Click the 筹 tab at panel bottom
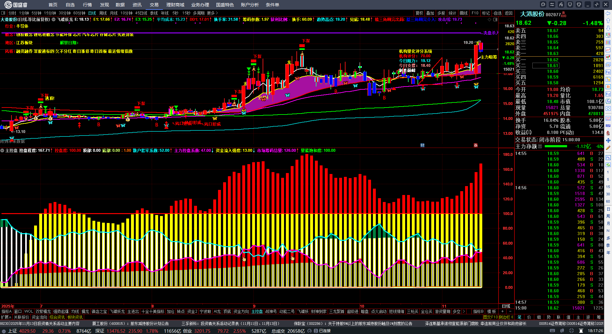 click(x=599, y=317)
